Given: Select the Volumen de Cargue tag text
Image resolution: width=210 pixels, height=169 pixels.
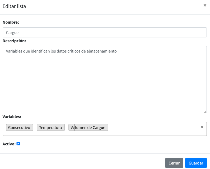Looking at the screenshot, I should [90, 128].
